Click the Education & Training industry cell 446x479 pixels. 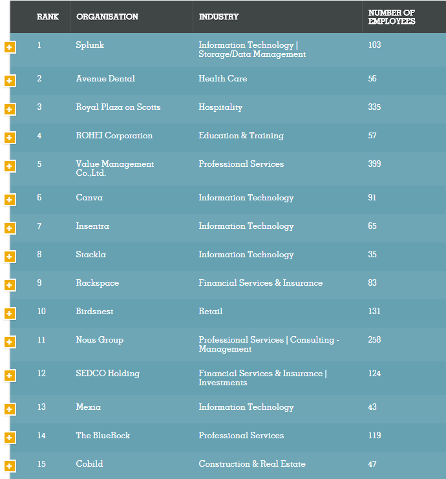(241, 135)
